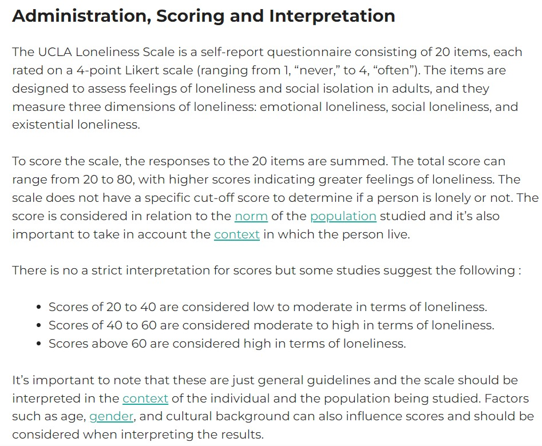The image size is (542, 446).
Task: Click the phrase "existential loneliness"
Action: click(75, 125)
